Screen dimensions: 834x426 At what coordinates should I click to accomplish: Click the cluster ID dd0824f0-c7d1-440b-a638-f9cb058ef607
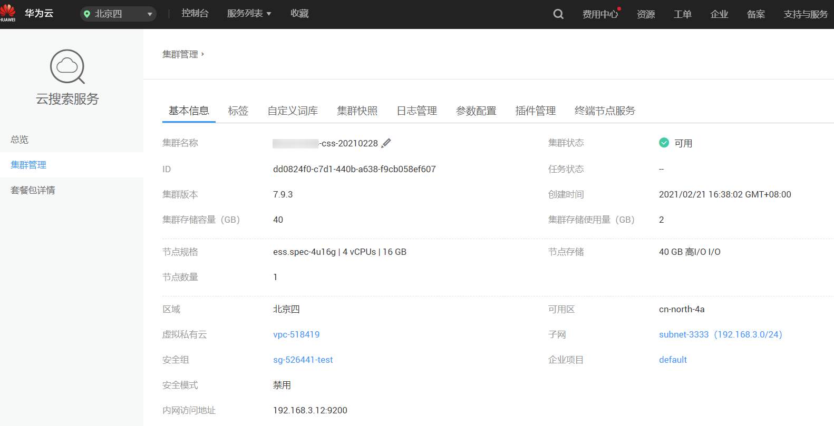pos(354,169)
